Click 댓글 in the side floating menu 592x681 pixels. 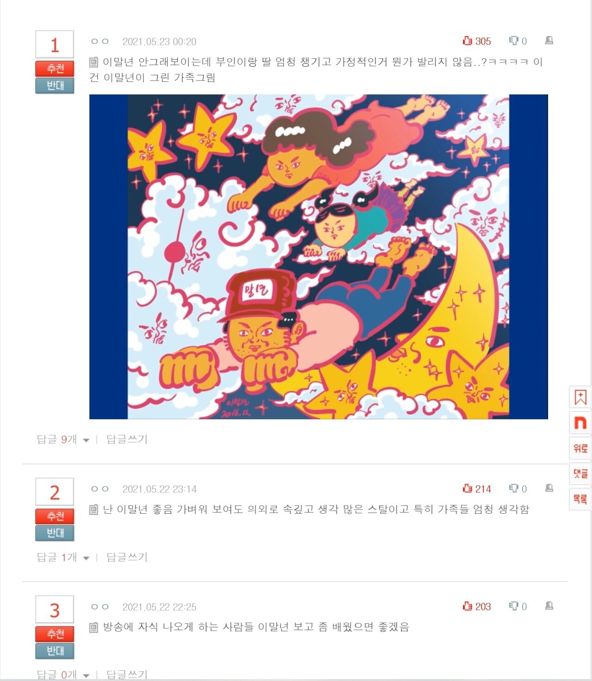[x=580, y=473]
